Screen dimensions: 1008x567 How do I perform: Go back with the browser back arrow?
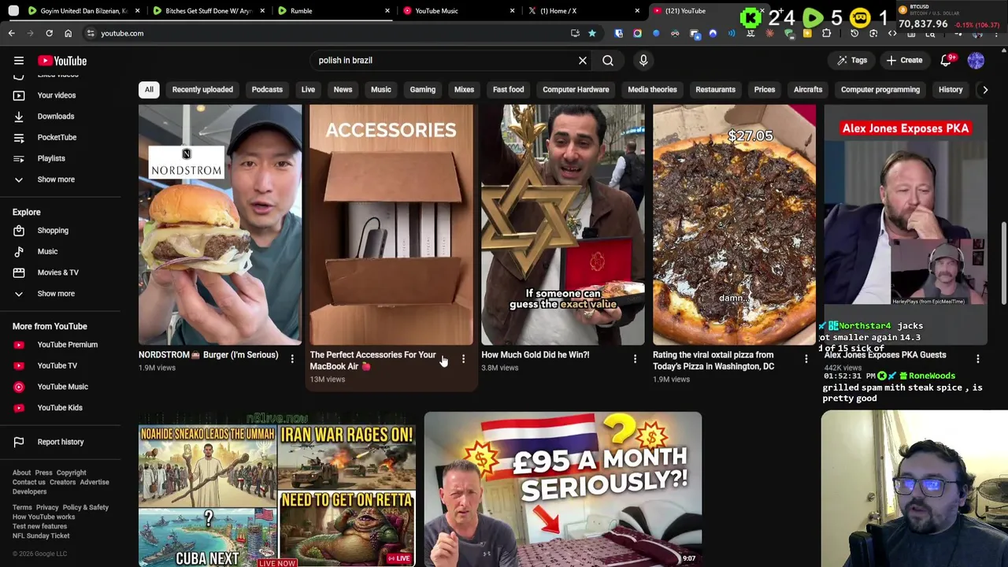[x=12, y=33]
